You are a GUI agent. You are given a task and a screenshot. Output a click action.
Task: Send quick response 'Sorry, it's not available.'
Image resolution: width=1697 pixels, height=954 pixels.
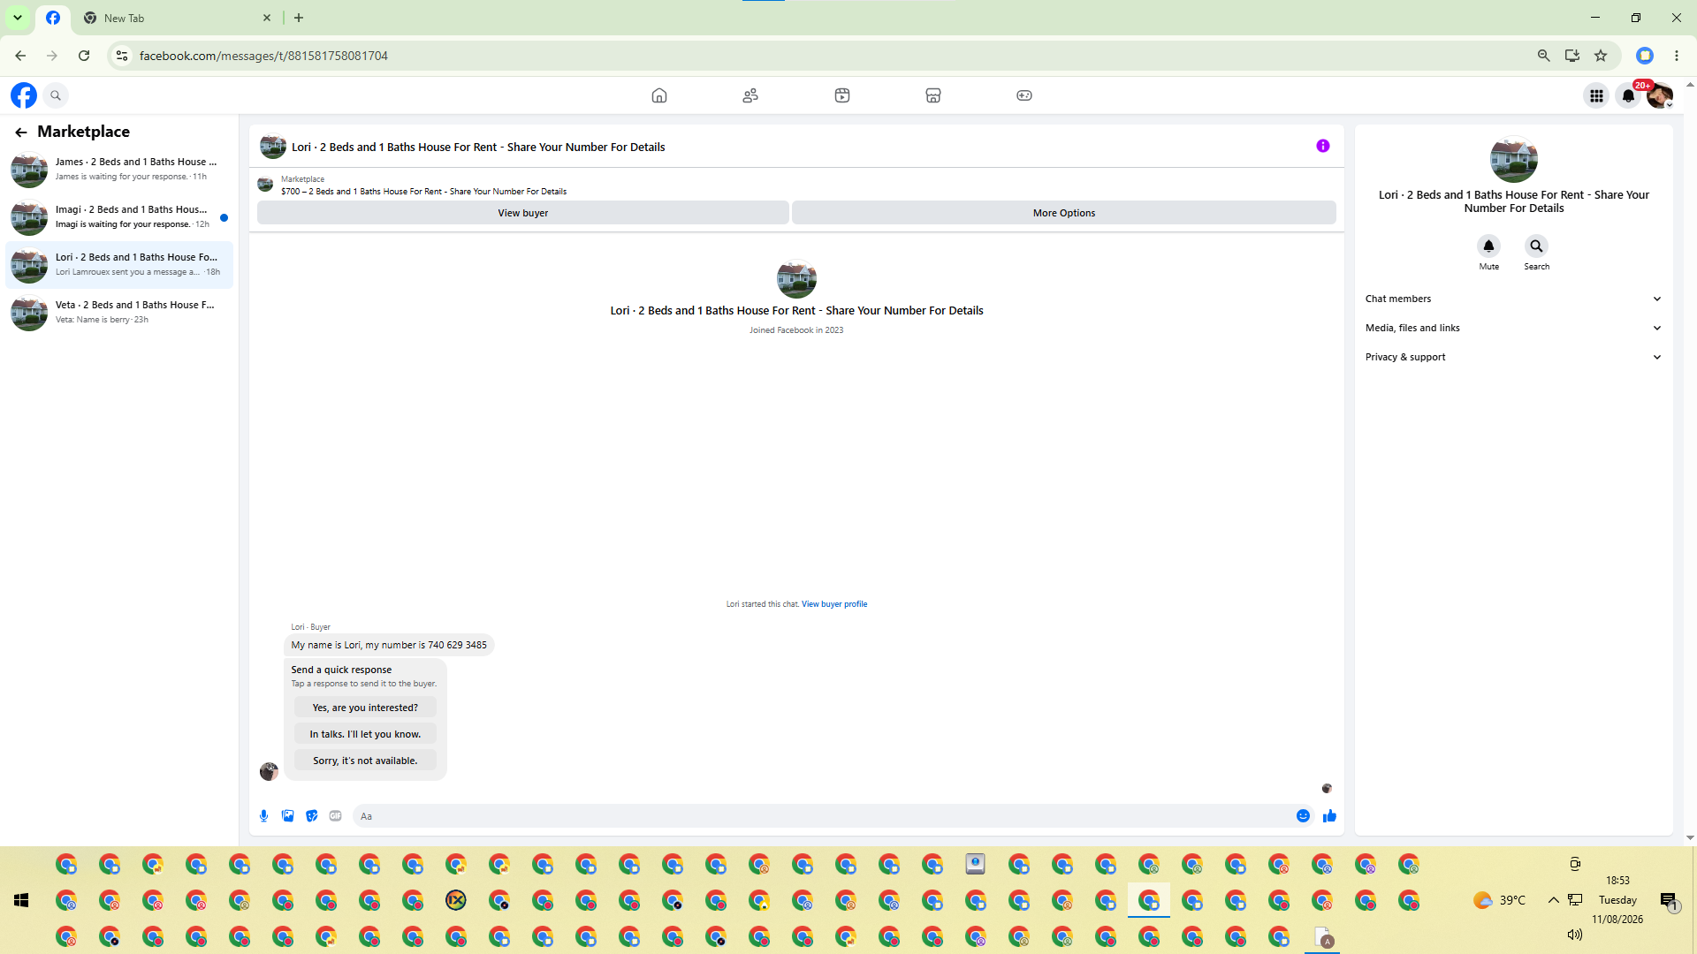point(365,761)
